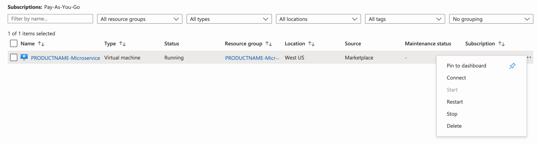Open the PRODUCTNAME-Microservice VM name link
This screenshot has width=537, height=145.
[65, 58]
